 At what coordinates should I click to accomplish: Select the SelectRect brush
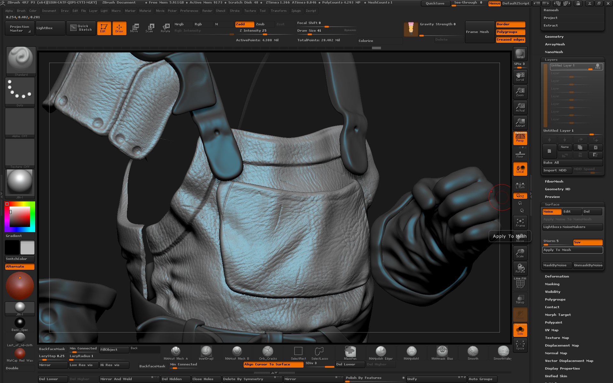[x=298, y=353]
